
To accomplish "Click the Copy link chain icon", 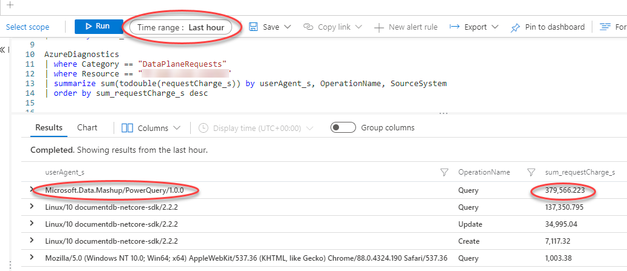I will [x=308, y=27].
